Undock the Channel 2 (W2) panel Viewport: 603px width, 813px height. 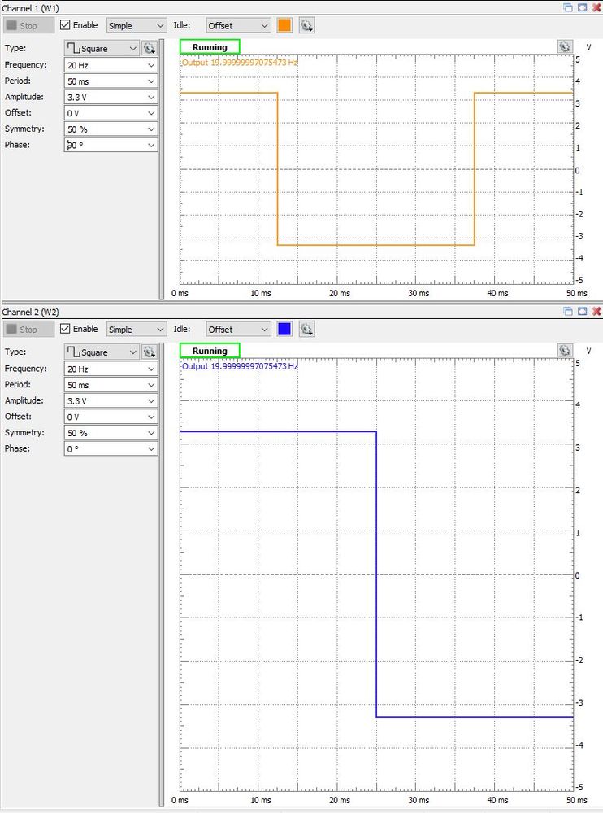pyautogui.click(x=568, y=311)
